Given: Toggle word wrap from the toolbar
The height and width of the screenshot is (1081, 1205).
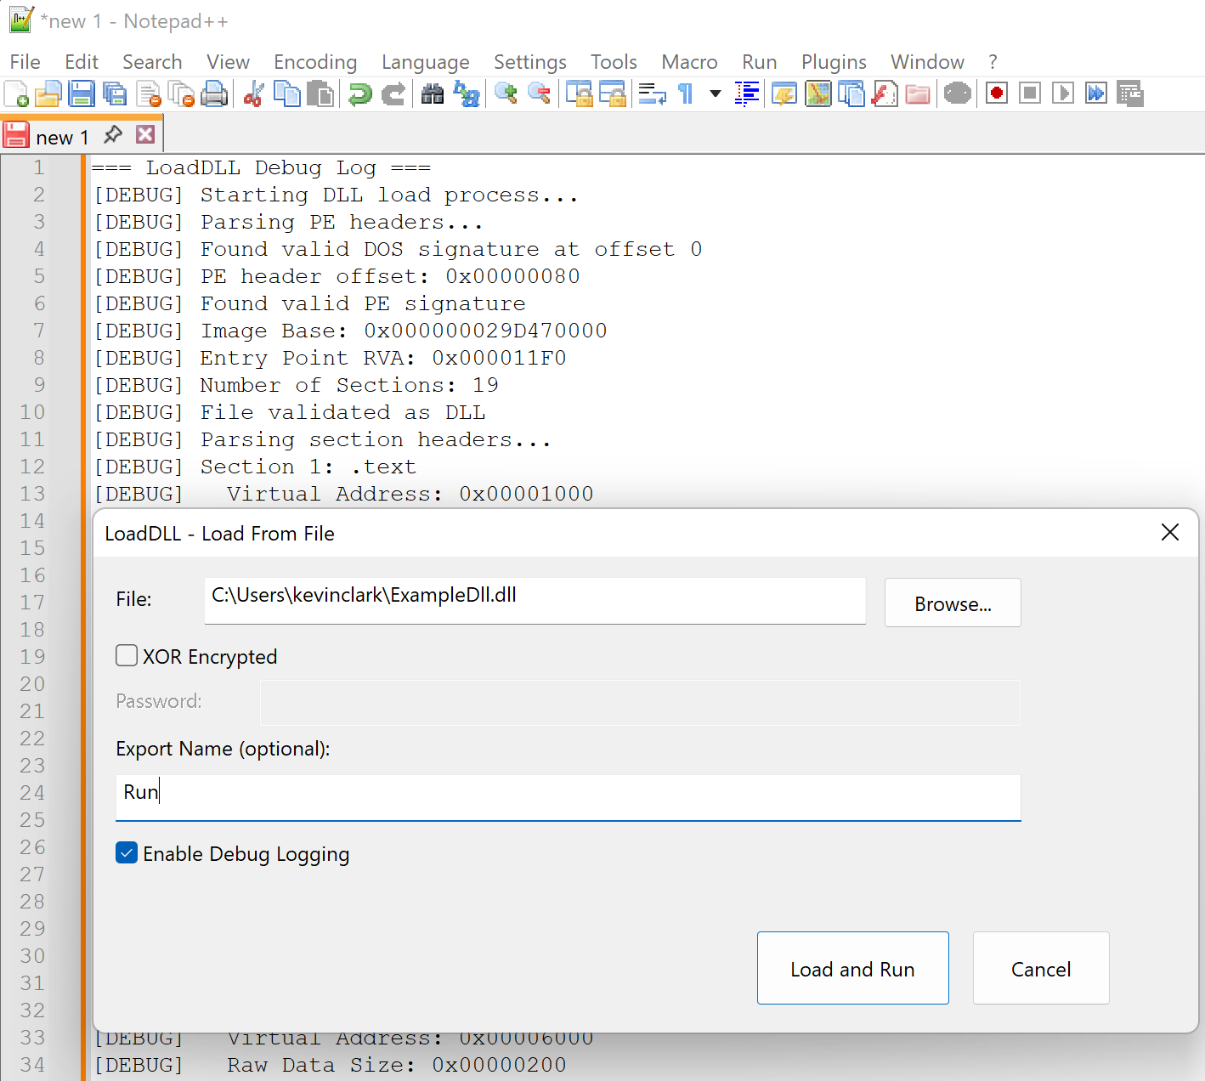Looking at the screenshot, I should (652, 93).
